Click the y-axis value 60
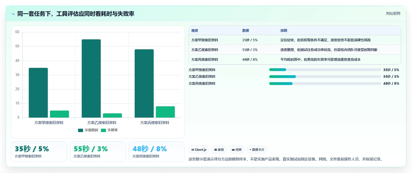The height and width of the screenshot is (173, 412). coord(17,32)
